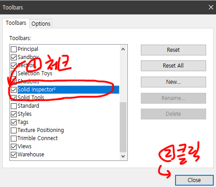Select the Views list entry
The width and height of the screenshot is (216, 187).
point(25,146)
